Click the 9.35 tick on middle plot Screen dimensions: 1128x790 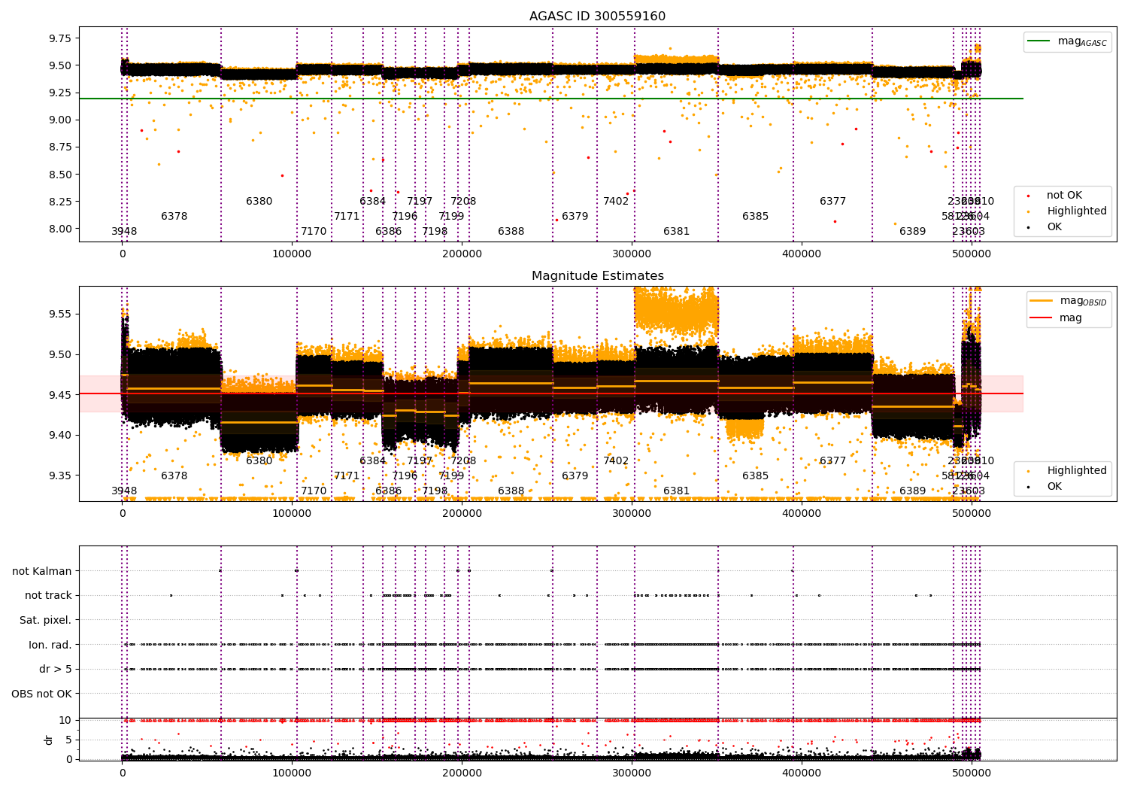click(x=59, y=476)
